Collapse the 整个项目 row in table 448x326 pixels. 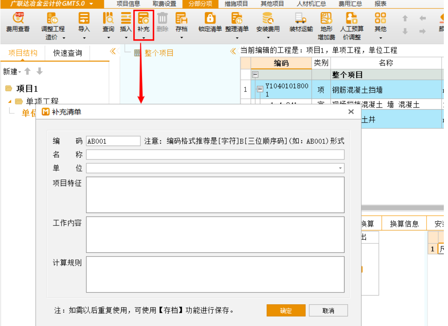point(255,75)
